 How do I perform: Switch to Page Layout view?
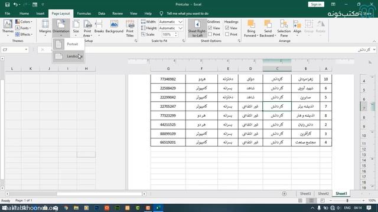tap(311, 200)
